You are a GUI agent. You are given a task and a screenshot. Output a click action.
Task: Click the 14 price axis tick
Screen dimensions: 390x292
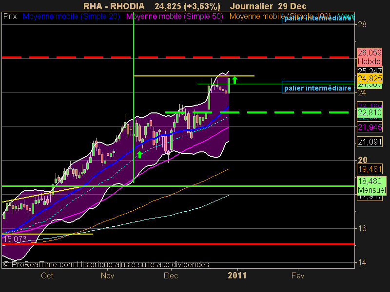point(362,262)
